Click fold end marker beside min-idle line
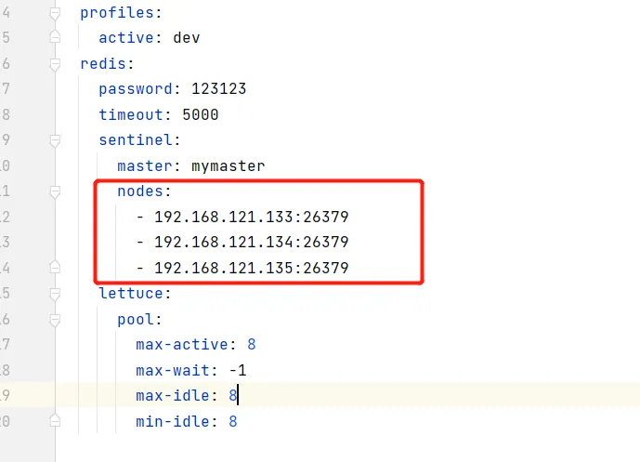The image size is (640, 462). pos(55,421)
